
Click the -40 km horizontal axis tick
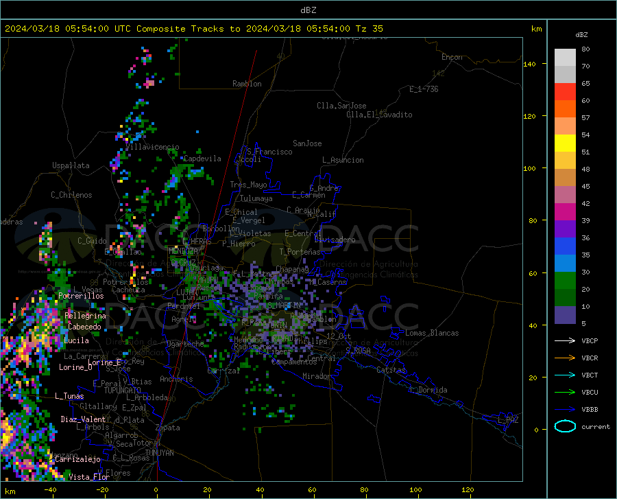50,490
